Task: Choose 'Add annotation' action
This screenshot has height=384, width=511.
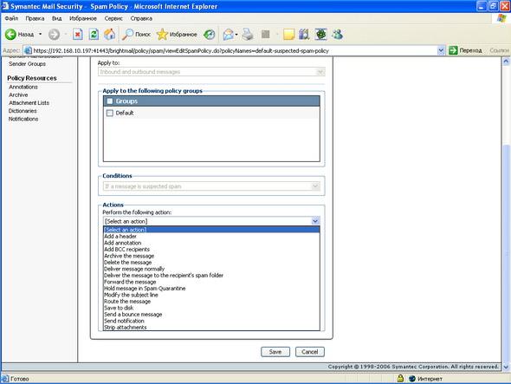Action: click(211, 243)
